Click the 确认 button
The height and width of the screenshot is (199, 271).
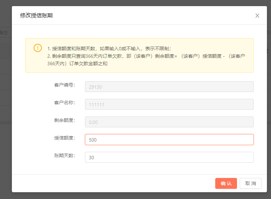click(226, 183)
